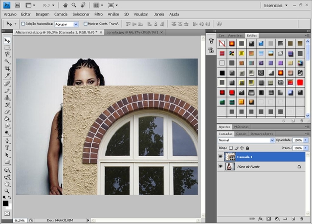Select the Rectangular Marquee tool
The width and height of the screenshot is (312, 224).
[7, 47]
